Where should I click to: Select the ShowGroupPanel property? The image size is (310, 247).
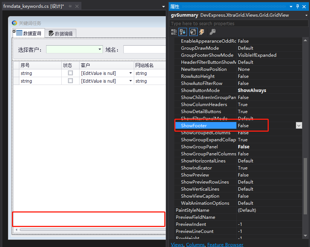(199, 146)
